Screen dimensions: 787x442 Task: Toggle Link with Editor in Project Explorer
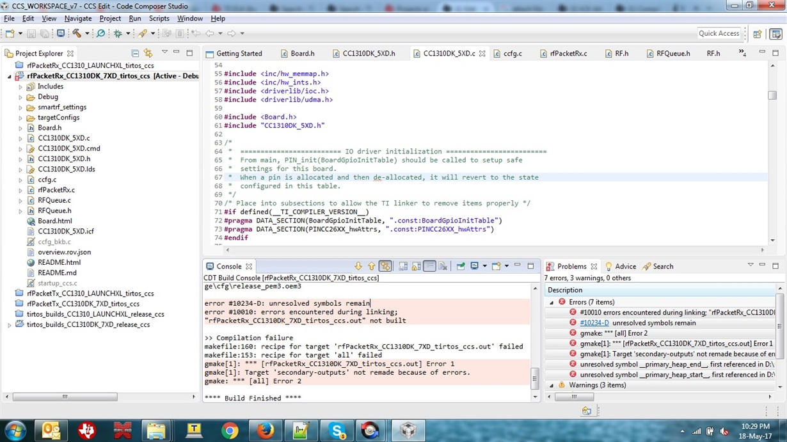click(148, 53)
